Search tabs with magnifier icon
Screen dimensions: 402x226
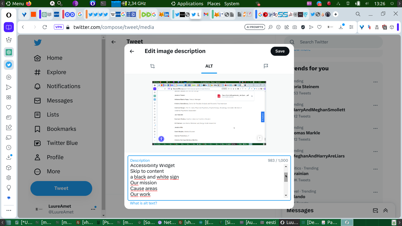point(358,14)
